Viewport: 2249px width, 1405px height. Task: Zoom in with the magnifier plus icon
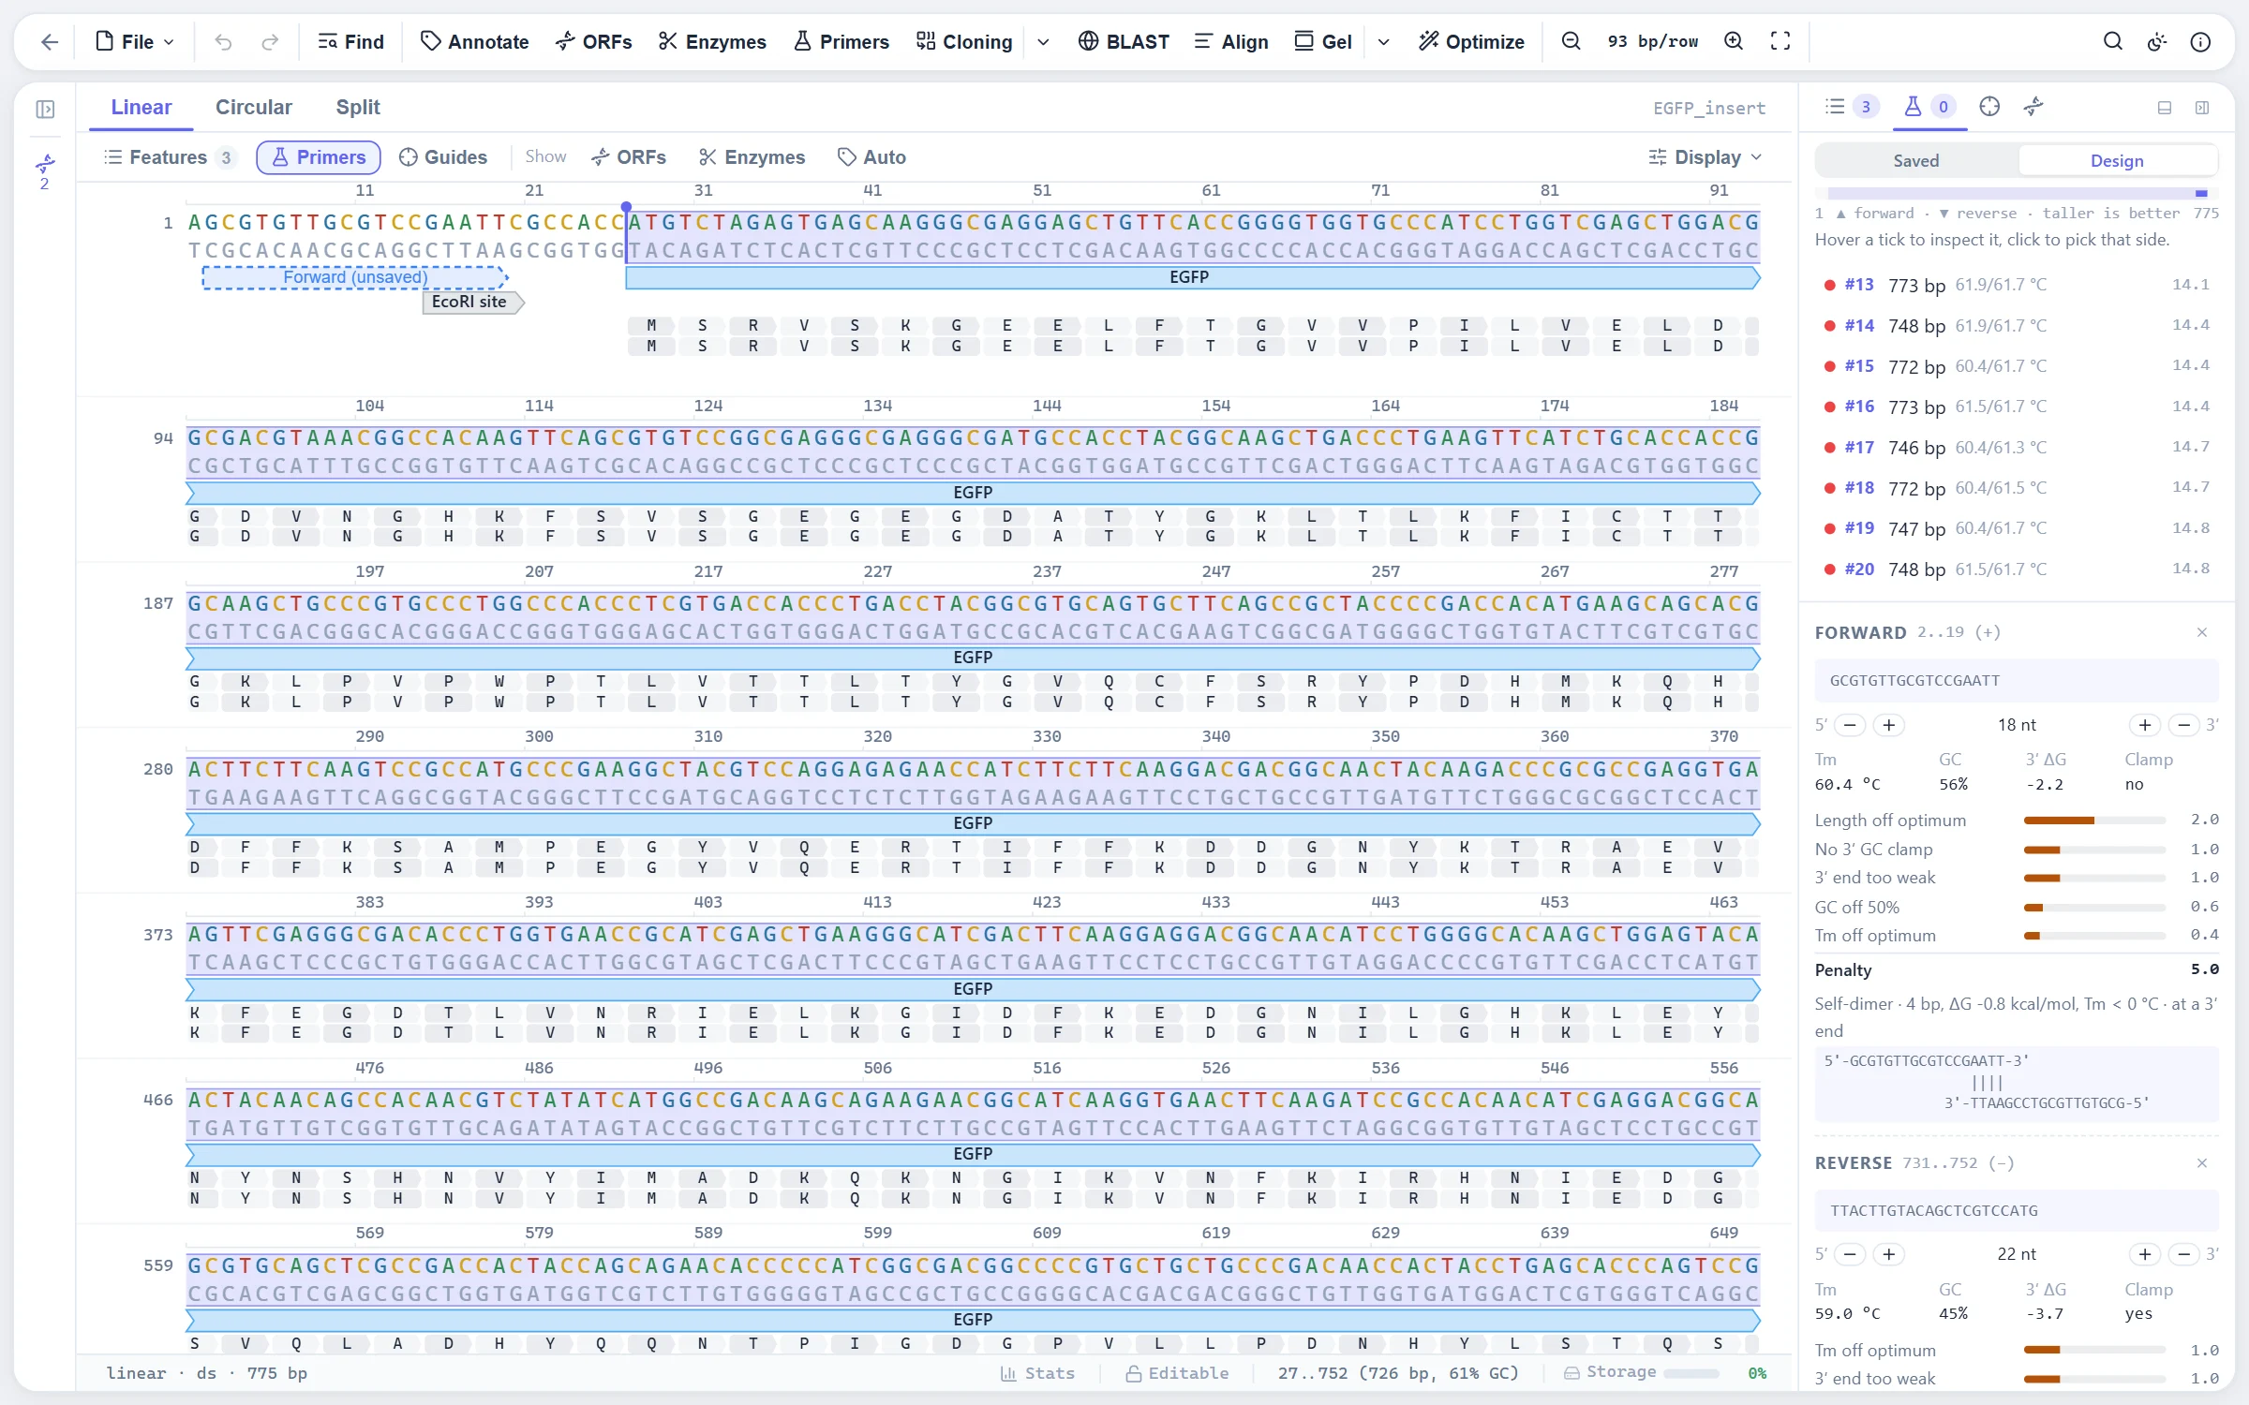(1735, 41)
